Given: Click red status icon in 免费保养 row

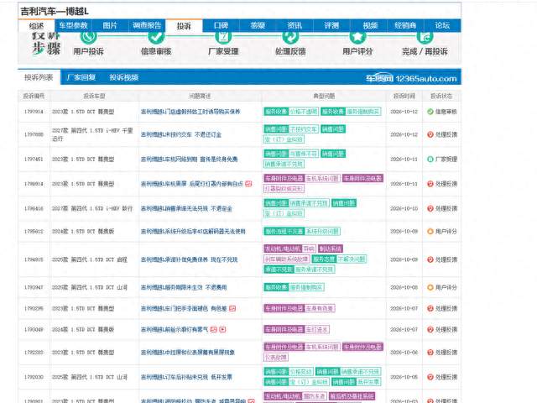Looking at the screenshot, I should [x=430, y=259].
